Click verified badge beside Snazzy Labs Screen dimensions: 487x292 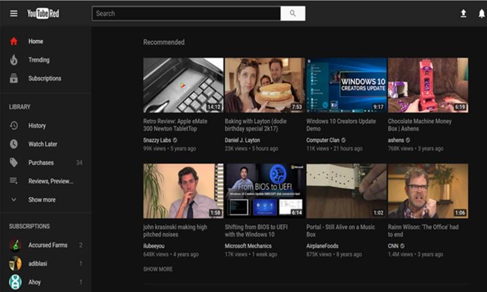click(175, 140)
